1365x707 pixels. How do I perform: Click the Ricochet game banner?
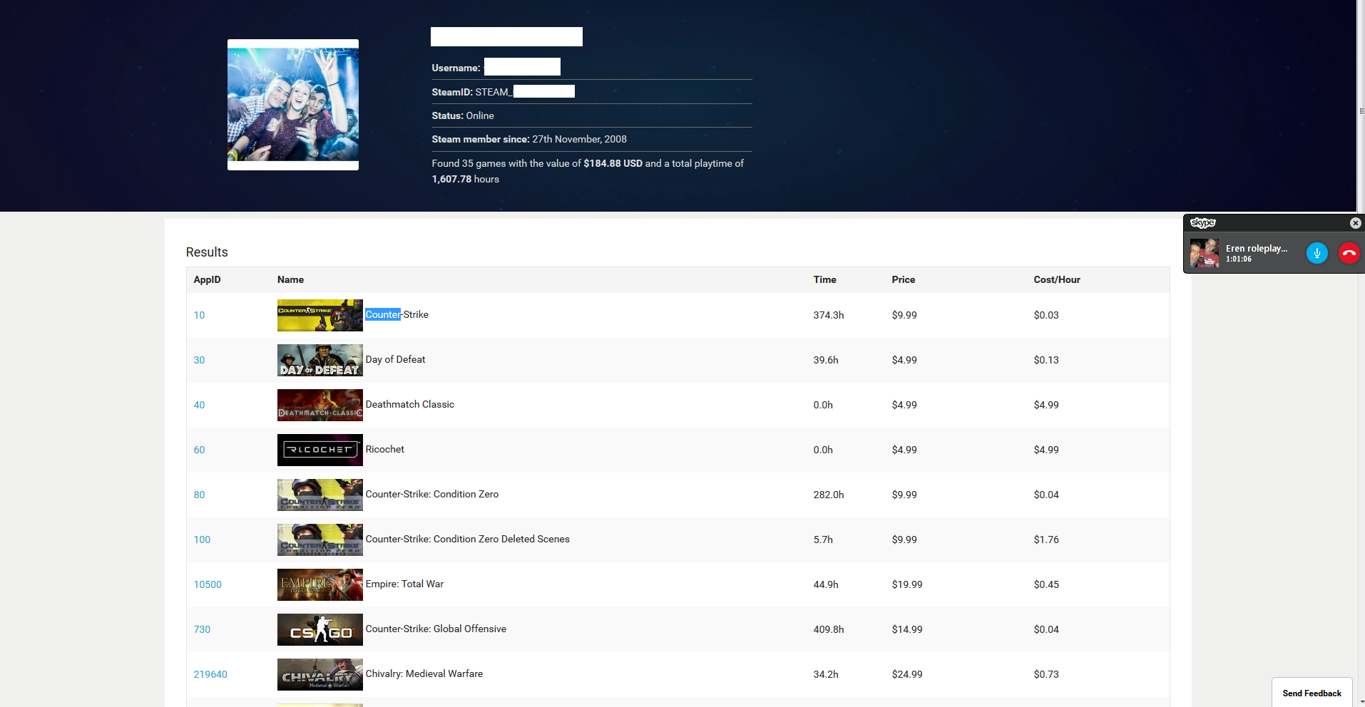tap(320, 450)
